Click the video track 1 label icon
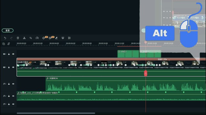The width and height of the screenshot is (206, 115). click(5, 67)
